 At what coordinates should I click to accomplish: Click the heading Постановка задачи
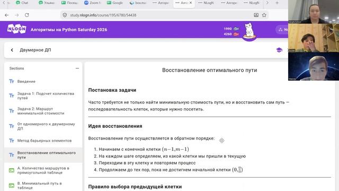click(x=112, y=90)
